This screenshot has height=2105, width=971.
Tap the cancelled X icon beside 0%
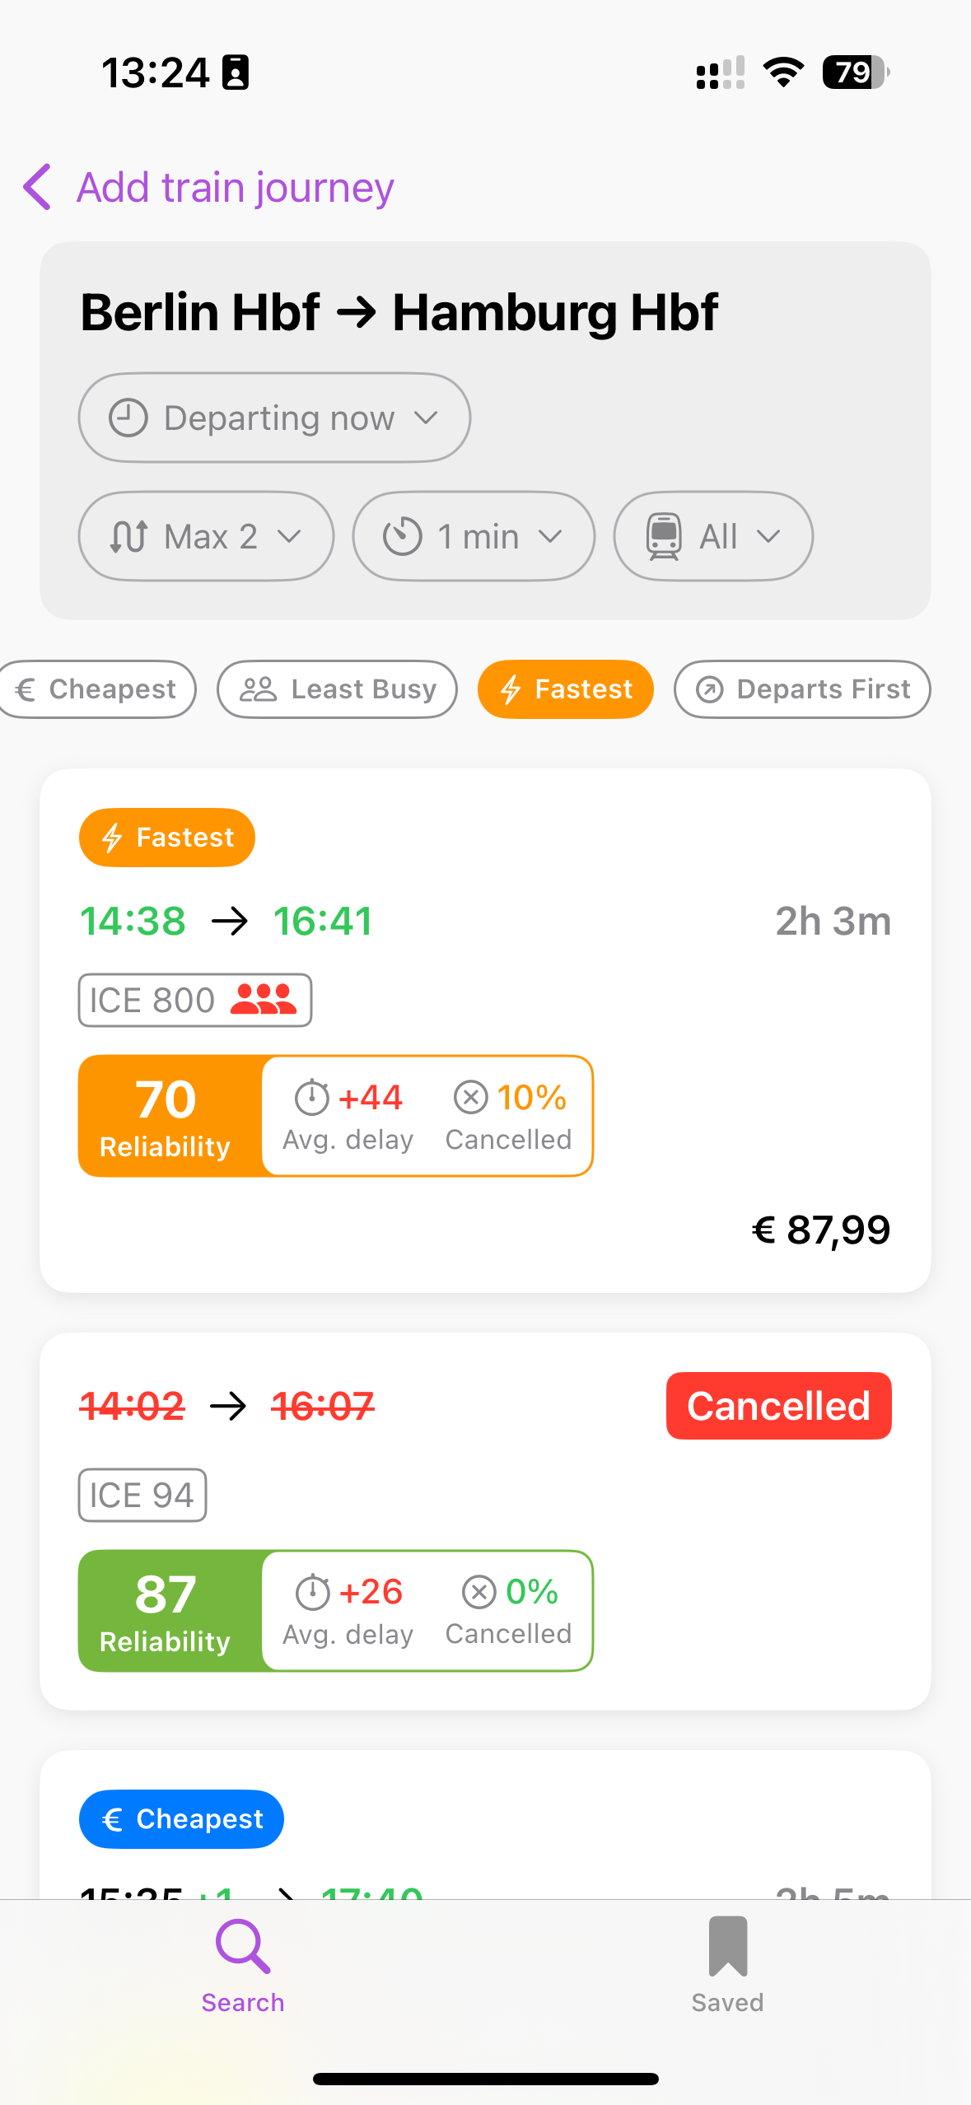(x=479, y=1592)
